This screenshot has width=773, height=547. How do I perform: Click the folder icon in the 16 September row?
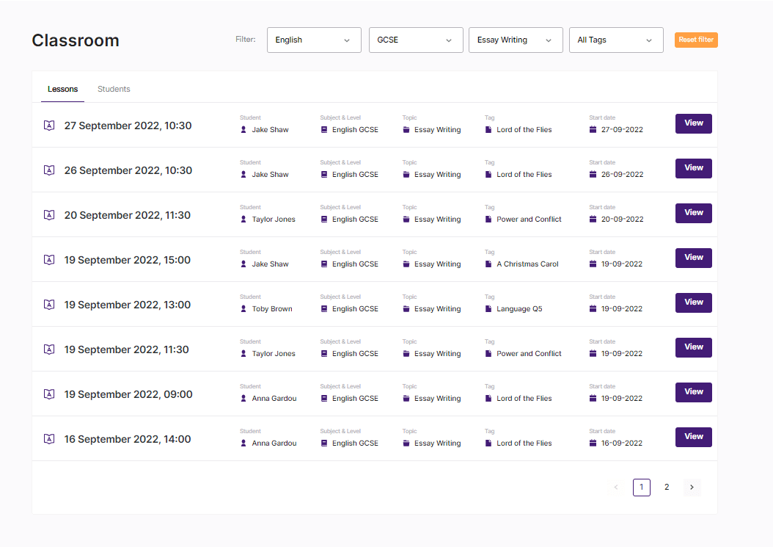click(x=406, y=443)
